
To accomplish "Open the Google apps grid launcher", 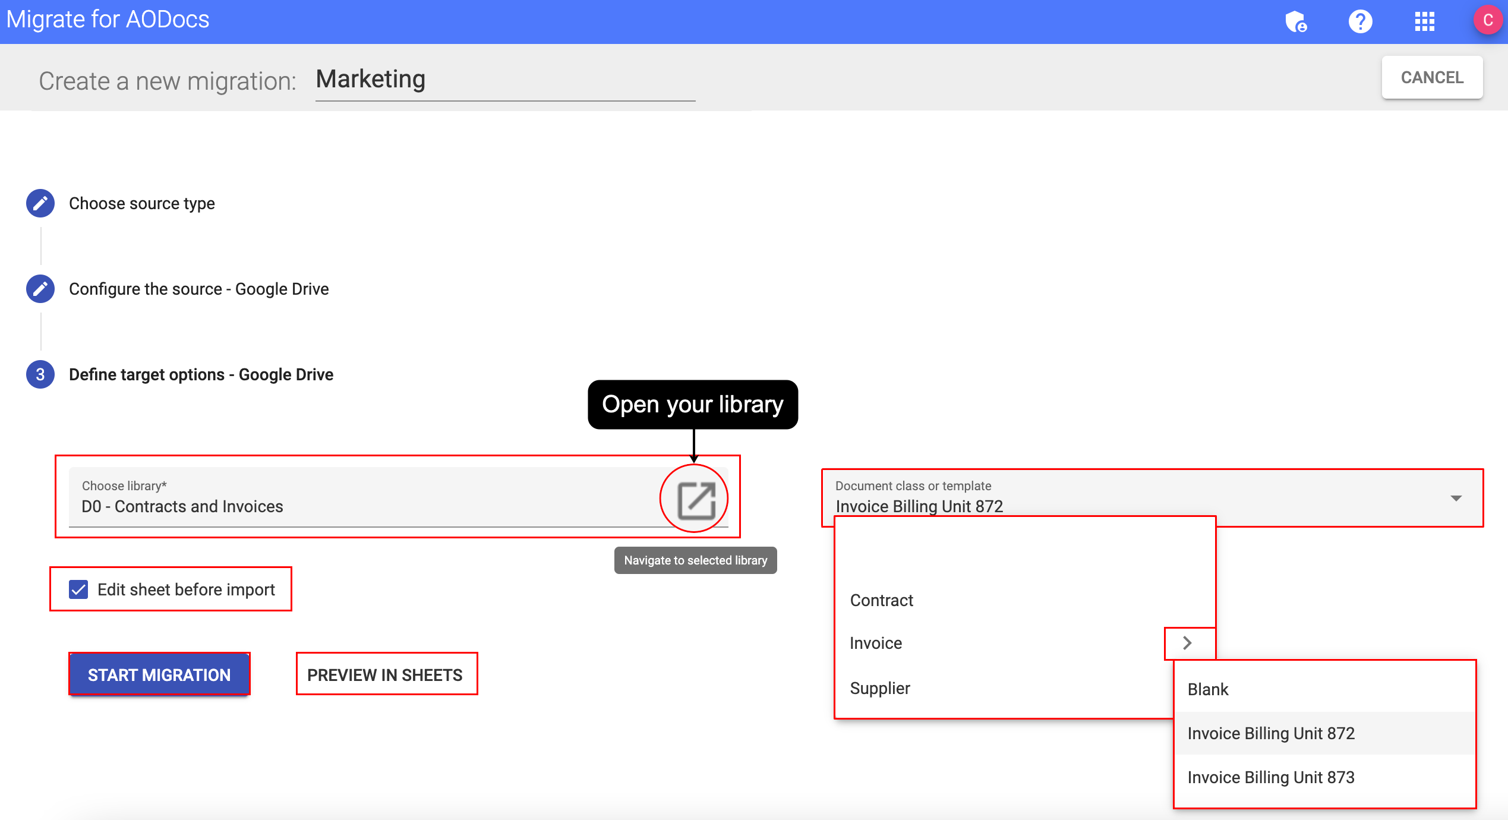I will (x=1425, y=21).
